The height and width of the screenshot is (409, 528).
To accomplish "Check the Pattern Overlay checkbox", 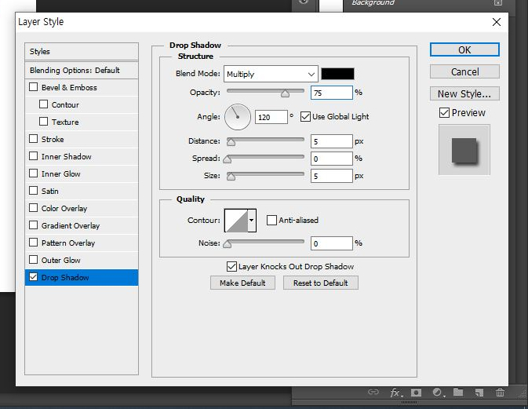I will 33,243.
